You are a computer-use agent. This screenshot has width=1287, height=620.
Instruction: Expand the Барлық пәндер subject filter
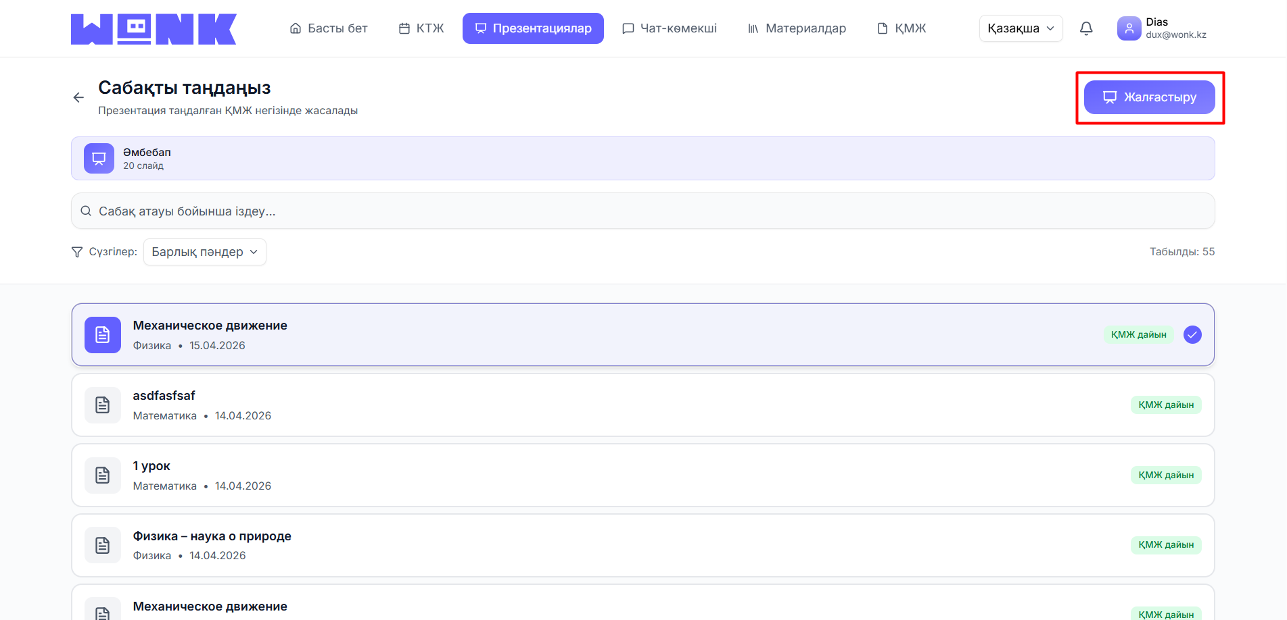204,252
